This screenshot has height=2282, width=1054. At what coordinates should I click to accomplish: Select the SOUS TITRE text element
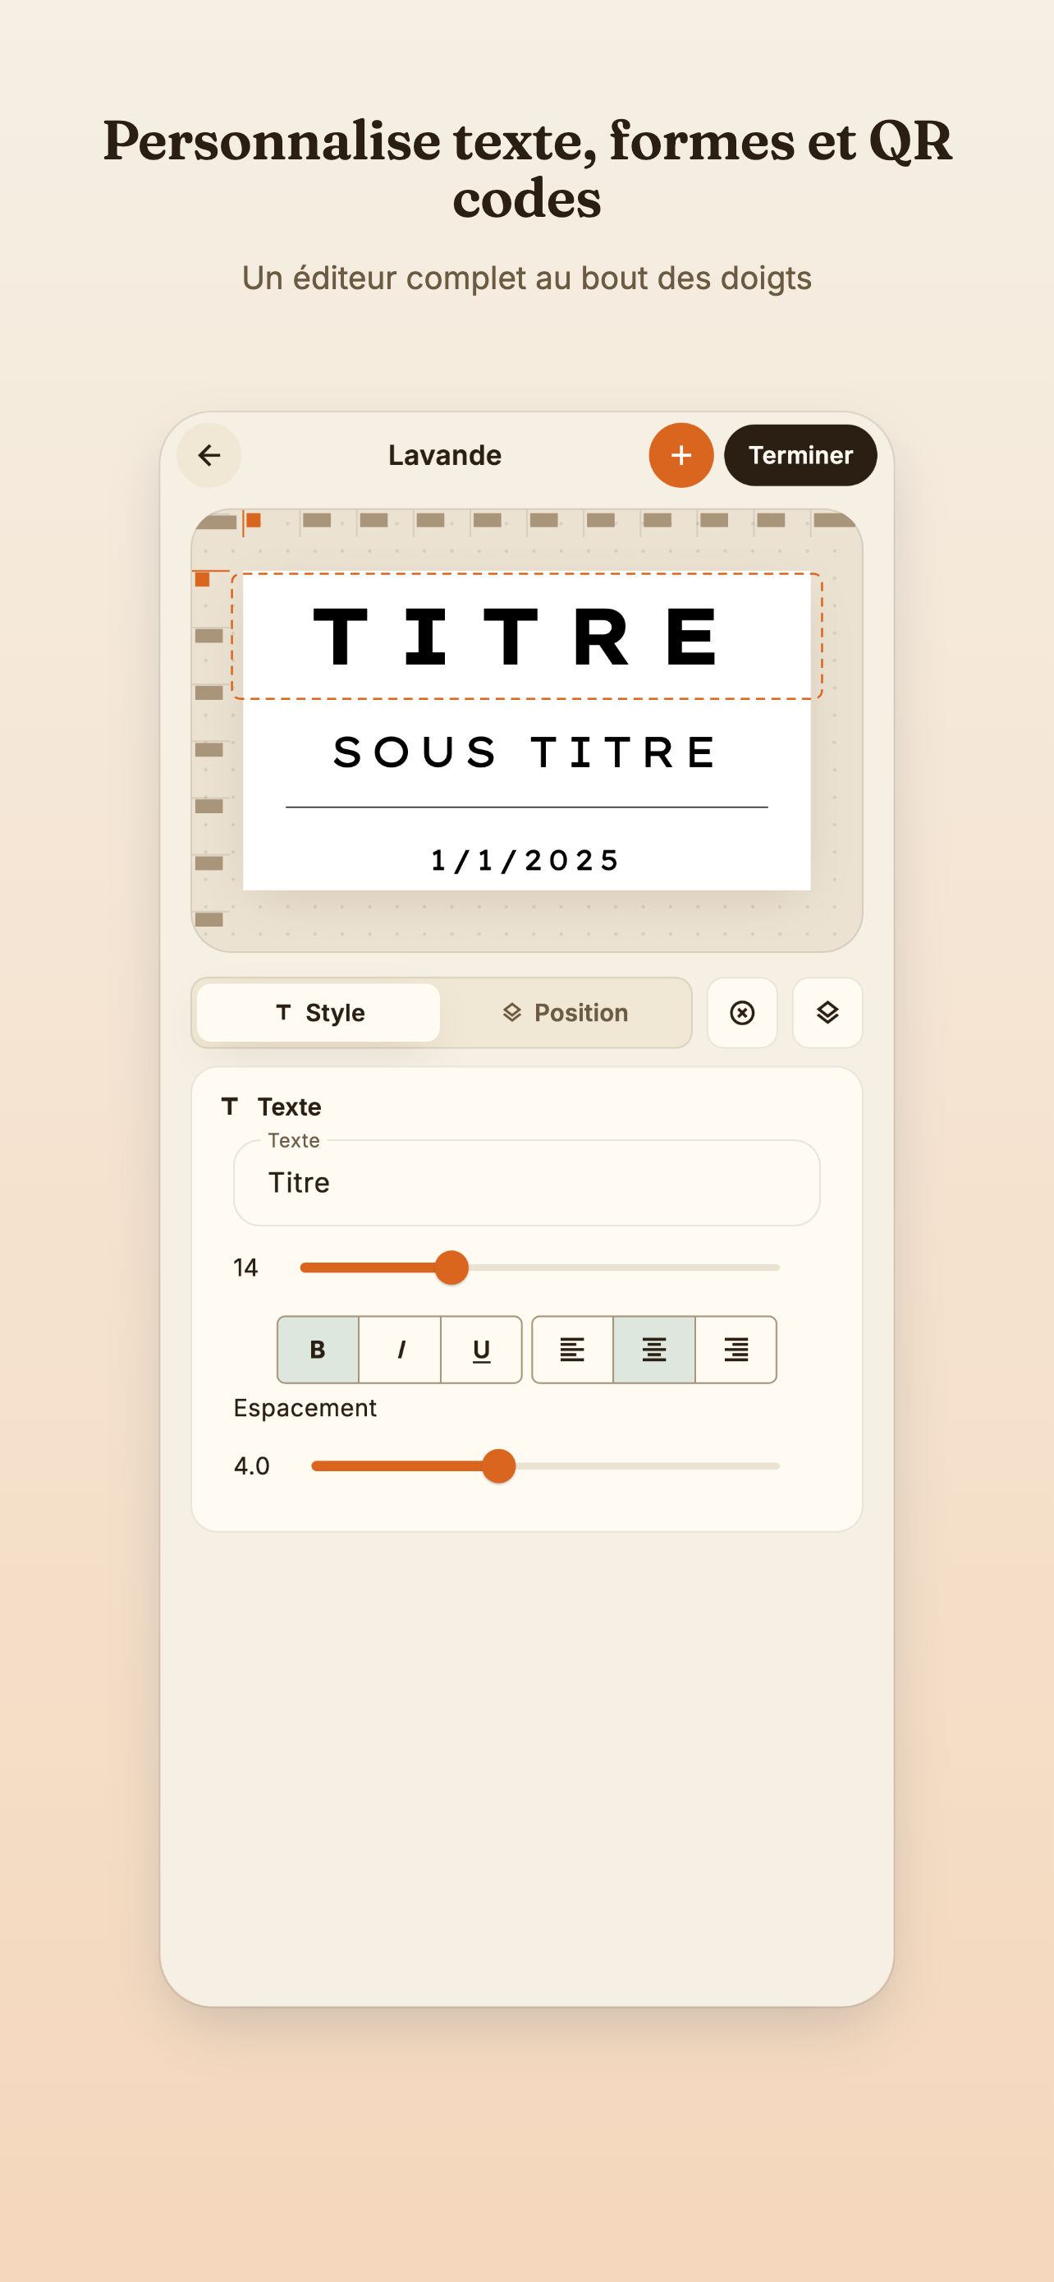525,752
